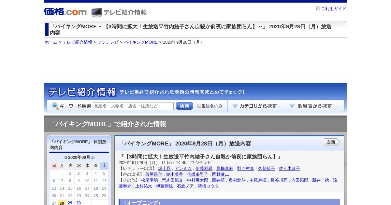The width and height of the screenshot is (391, 205).
Task: Open 中村竜太郎 link
Action: [x=197, y=180]
